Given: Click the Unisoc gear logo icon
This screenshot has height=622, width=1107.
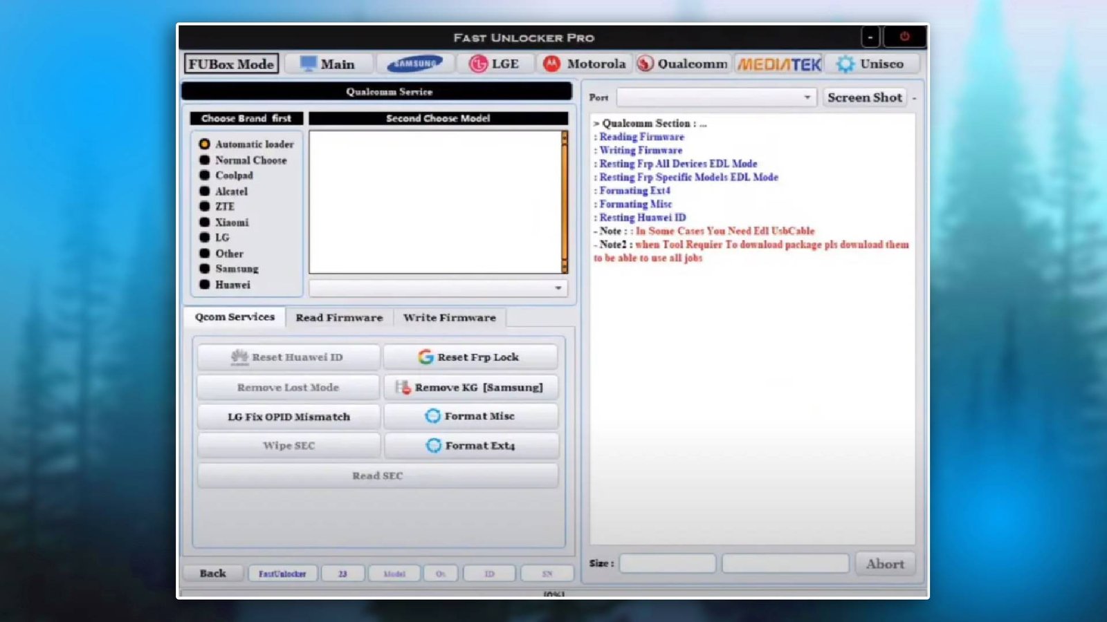Looking at the screenshot, I should tap(844, 63).
